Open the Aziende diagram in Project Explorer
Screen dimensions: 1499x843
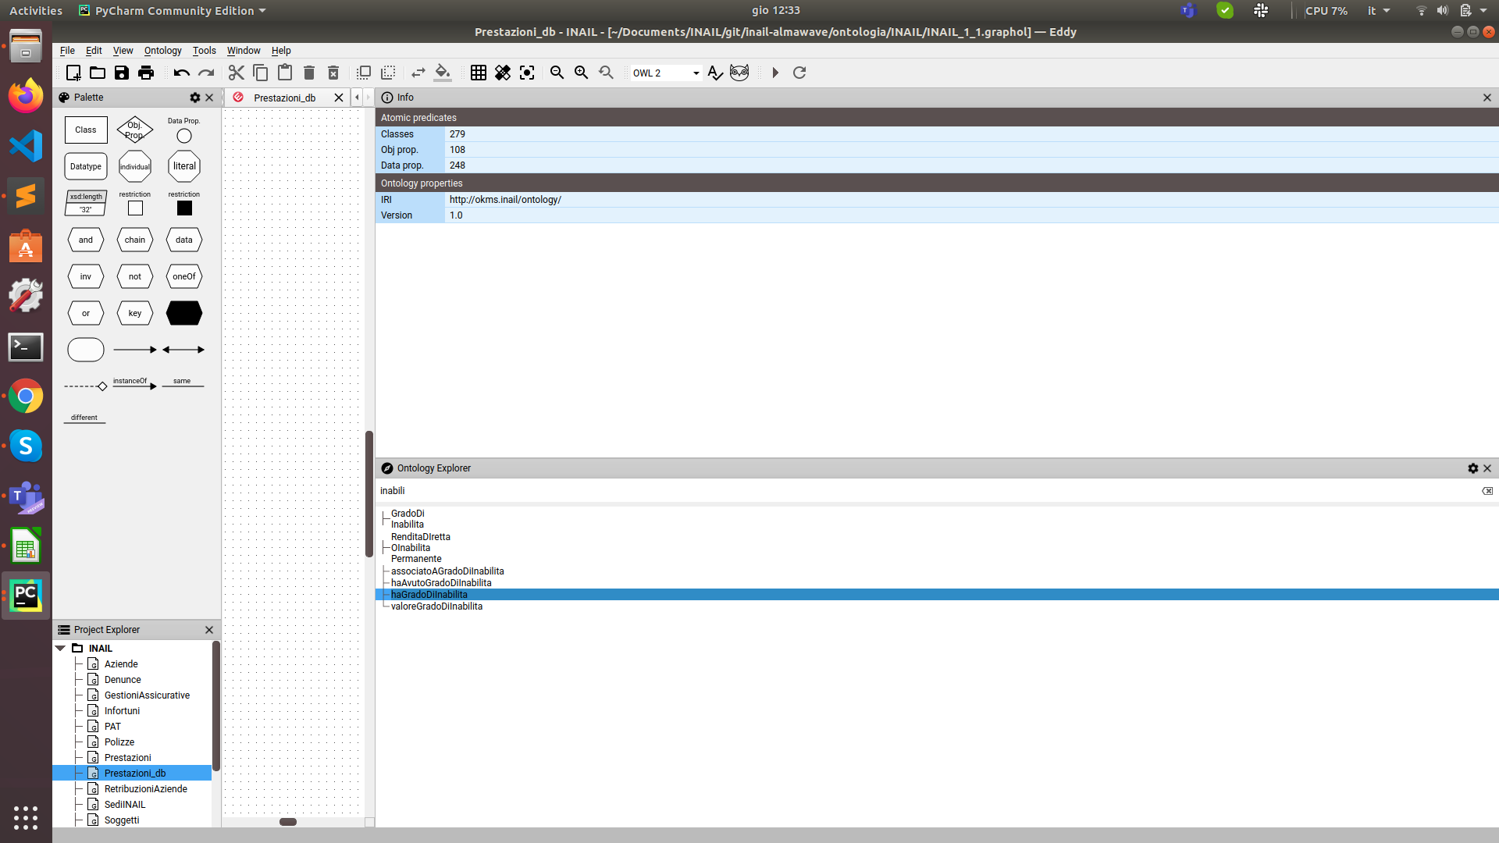click(121, 664)
